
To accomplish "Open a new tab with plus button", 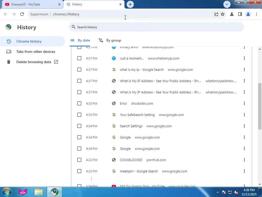I will [130, 4].
